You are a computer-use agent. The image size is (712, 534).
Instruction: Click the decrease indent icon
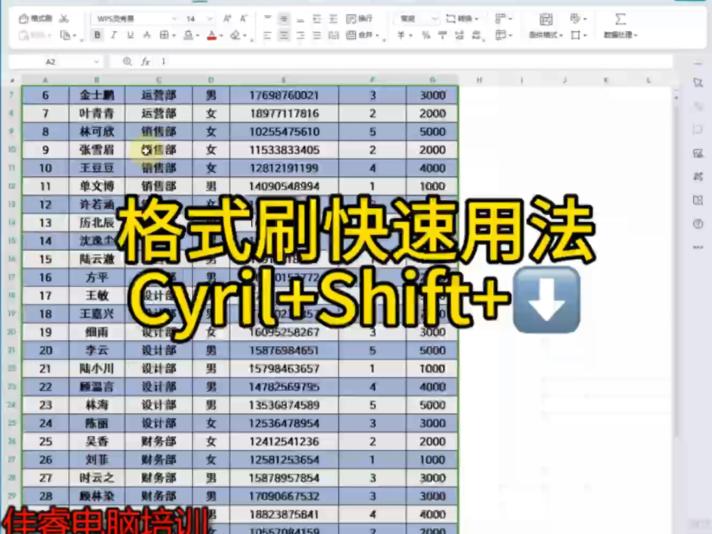pos(317,19)
